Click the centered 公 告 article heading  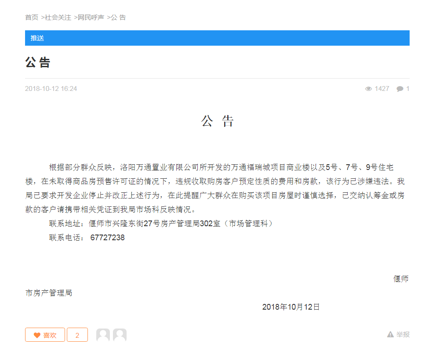click(218, 121)
